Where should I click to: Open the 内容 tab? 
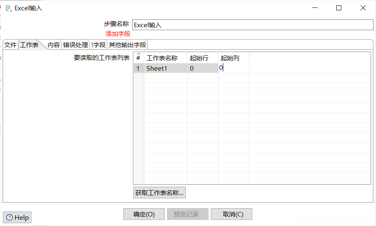click(54, 45)
